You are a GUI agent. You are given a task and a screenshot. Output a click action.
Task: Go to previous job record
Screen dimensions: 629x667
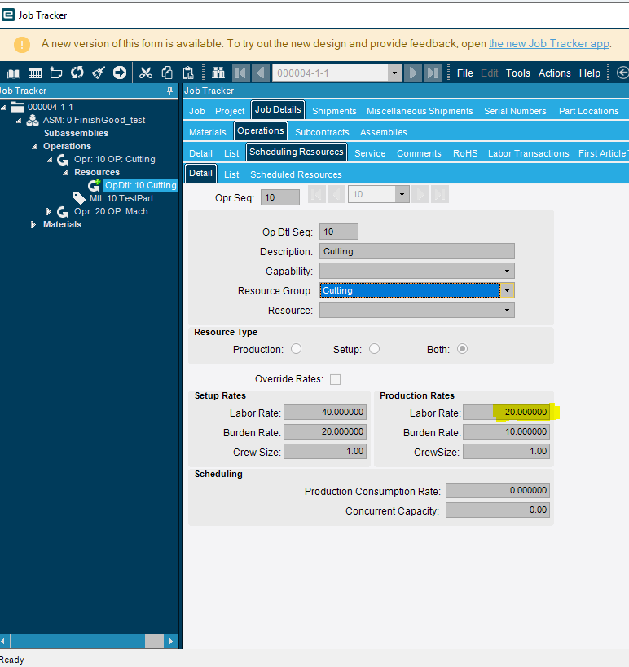(x=261, y=73)
